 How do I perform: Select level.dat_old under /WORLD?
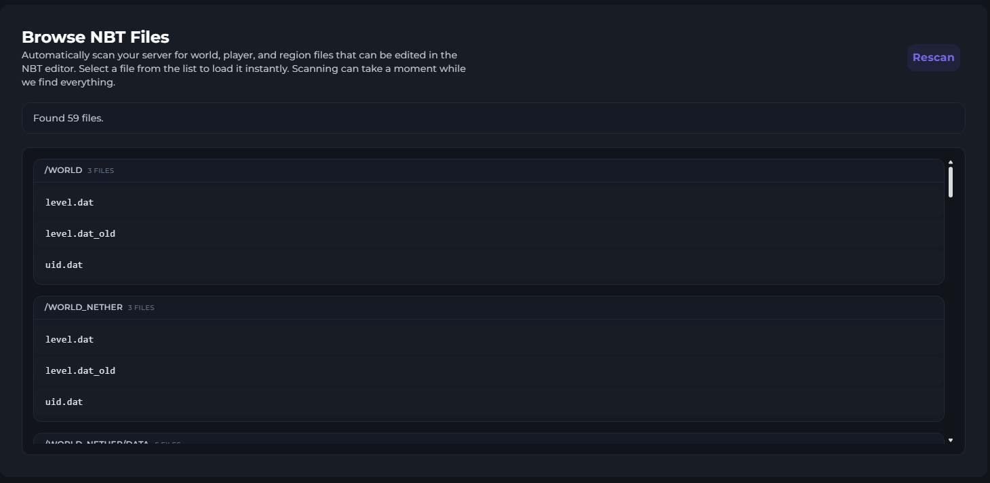click(x=80, y=233)
